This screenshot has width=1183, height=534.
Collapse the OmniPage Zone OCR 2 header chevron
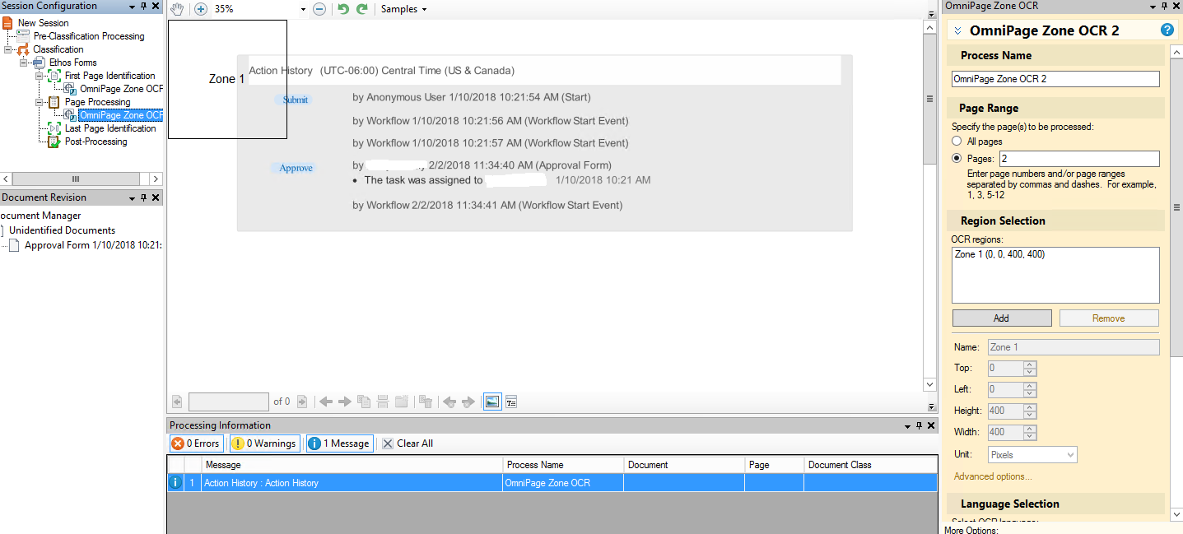(958, 30)
